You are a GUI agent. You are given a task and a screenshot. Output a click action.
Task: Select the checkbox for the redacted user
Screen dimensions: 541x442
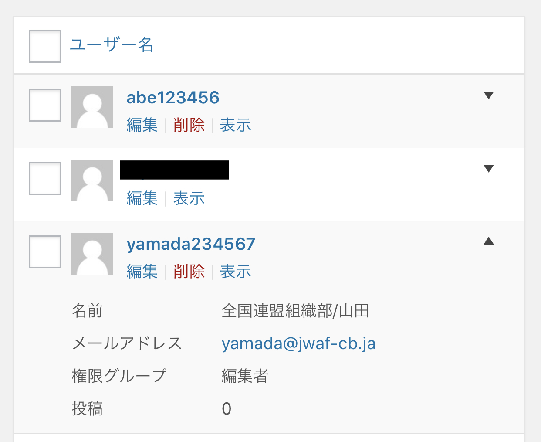click(x=45, y=178)
